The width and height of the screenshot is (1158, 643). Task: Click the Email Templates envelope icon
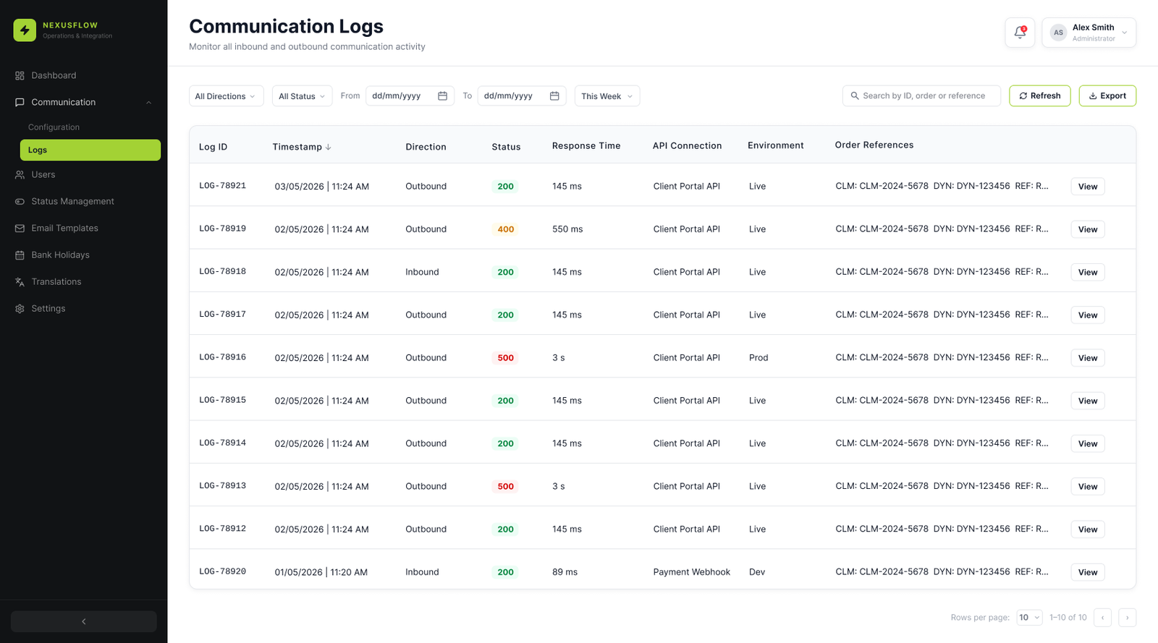point(20,228)
